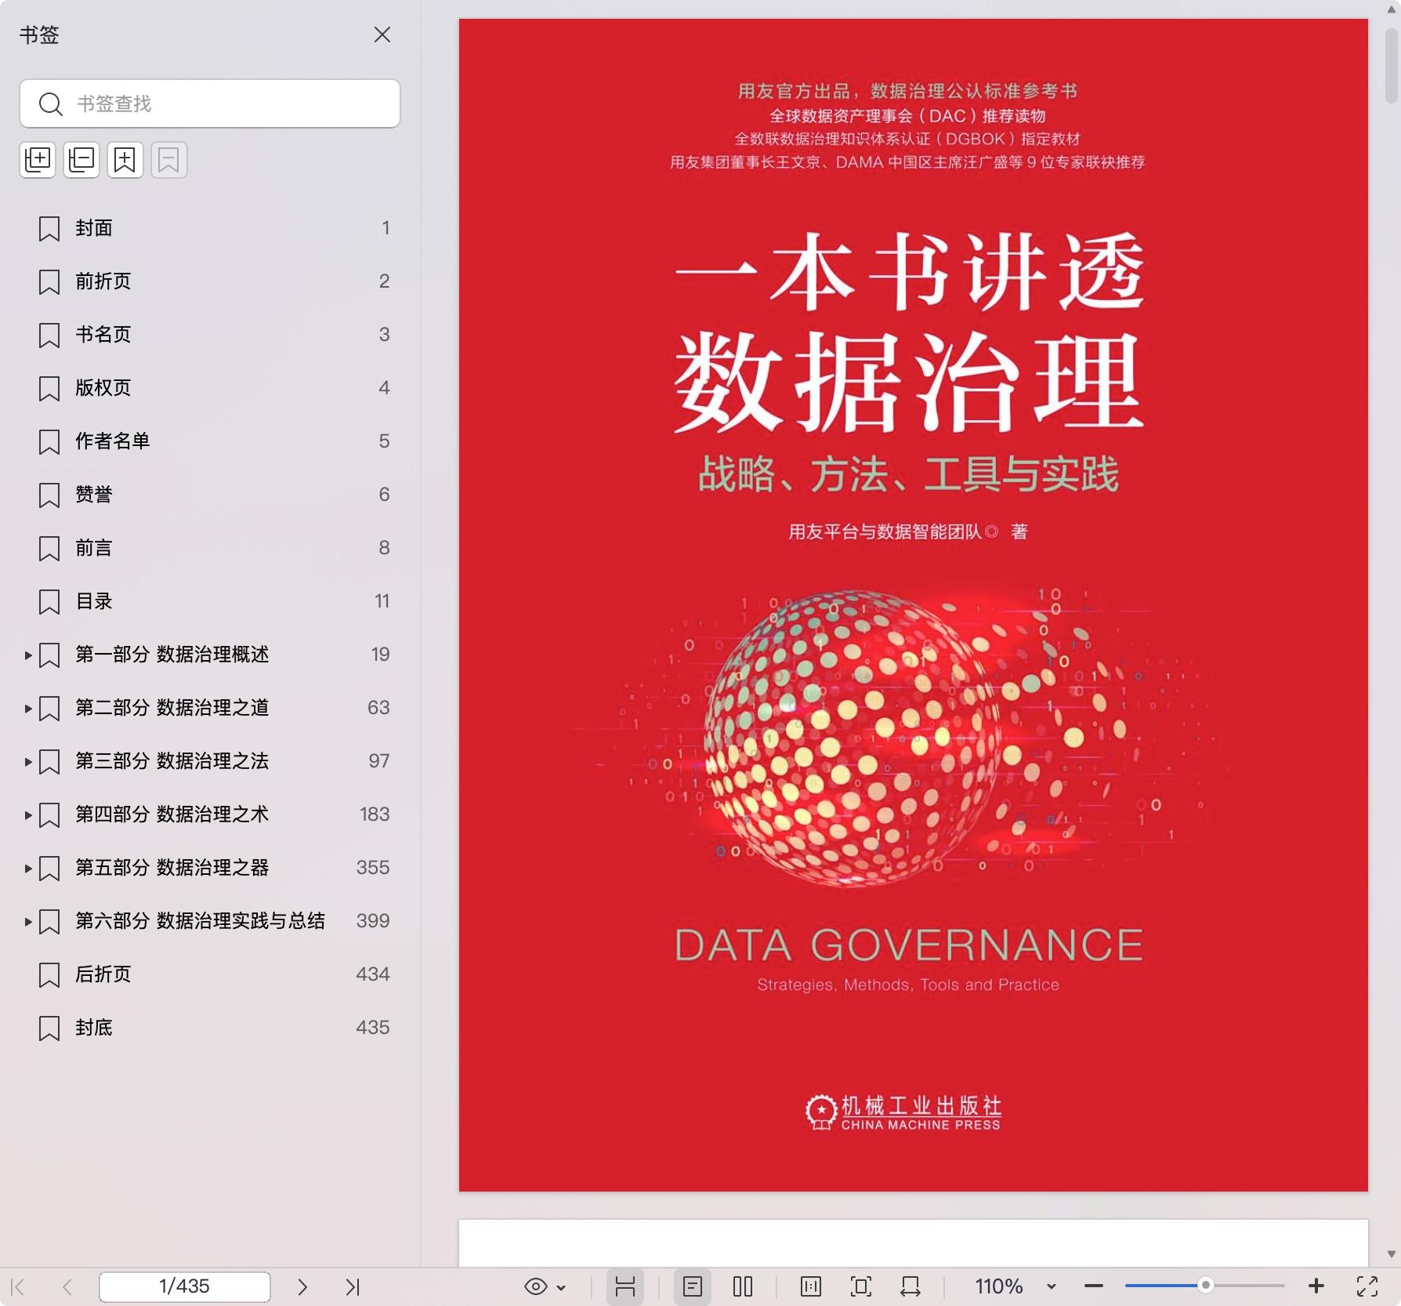This screenshot has width=1401, height=1306.
Task: Expand 第六部分 数据治理实践与总结 triangle
Action: (27, 922)
